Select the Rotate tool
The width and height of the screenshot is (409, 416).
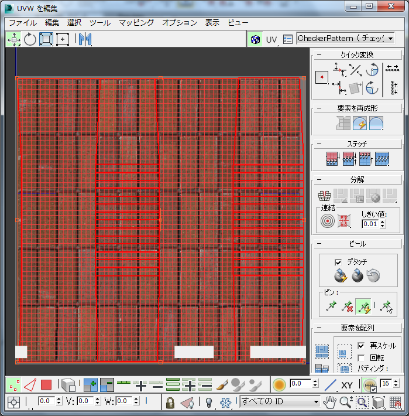(30, 39)
